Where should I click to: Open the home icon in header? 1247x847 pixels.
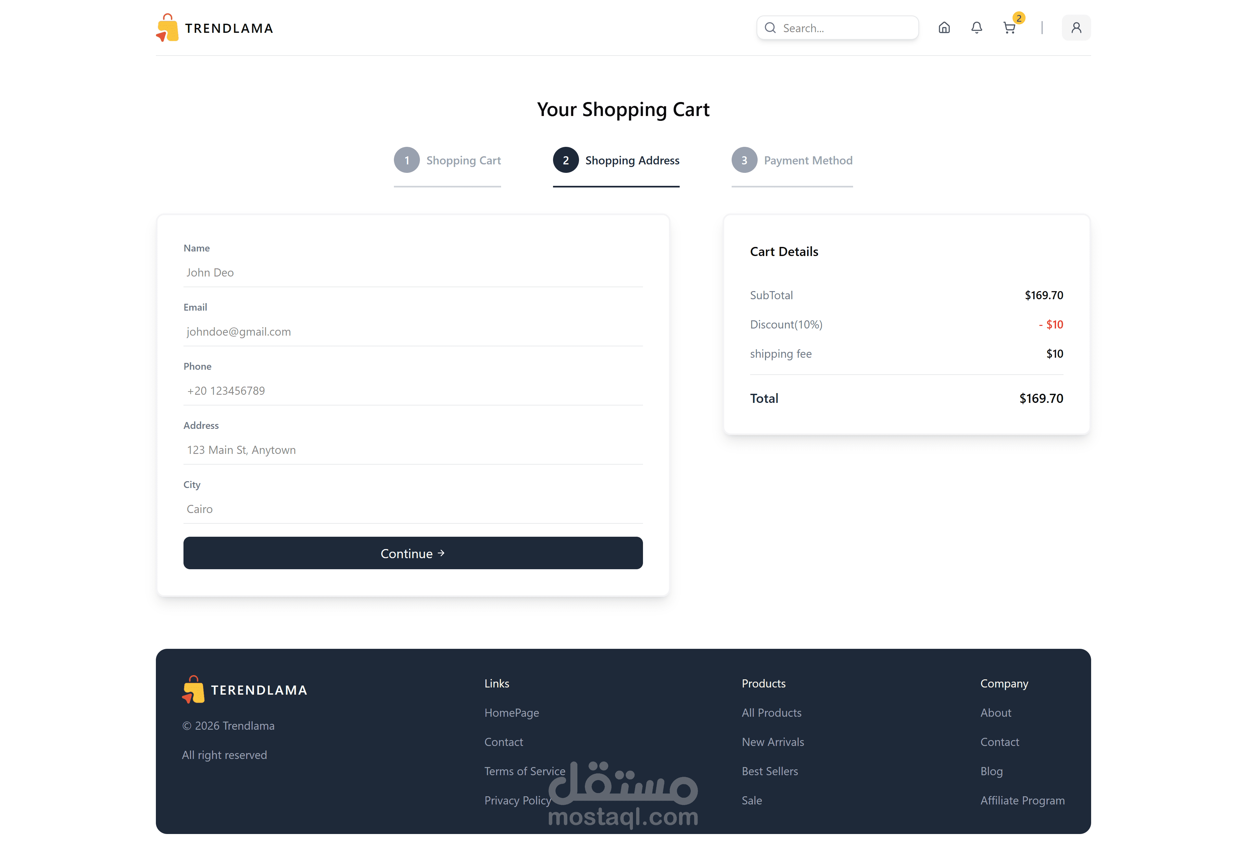click(x=944, y=28)
